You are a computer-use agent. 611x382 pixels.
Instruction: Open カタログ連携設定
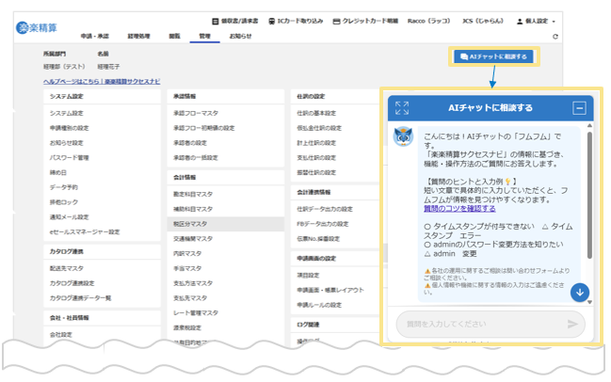point(72,283)
